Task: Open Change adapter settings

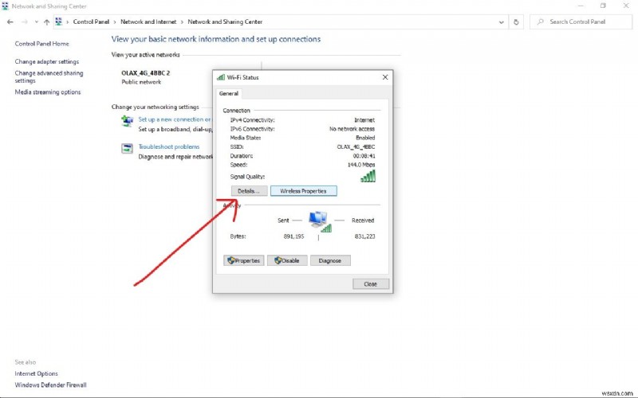Action: click(47, 62)
